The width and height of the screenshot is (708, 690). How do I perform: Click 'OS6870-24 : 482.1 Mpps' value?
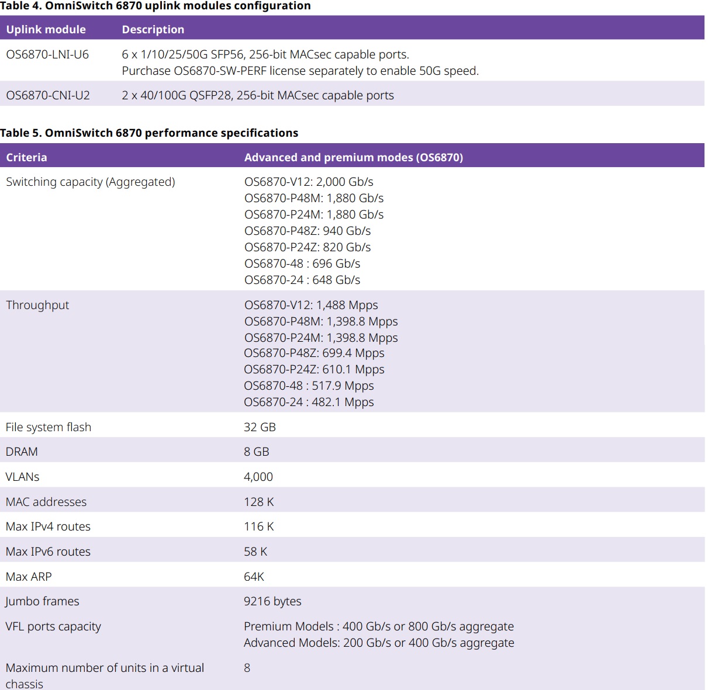[309, 402]
